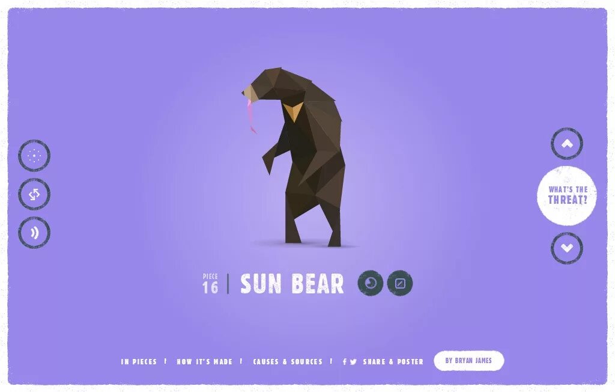Click the Facebook icon in footer
615x392 pixels.
[x=344, y=361]
